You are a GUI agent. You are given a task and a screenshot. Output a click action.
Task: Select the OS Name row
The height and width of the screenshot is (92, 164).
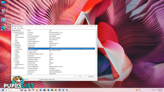click(x=61, y=32)
